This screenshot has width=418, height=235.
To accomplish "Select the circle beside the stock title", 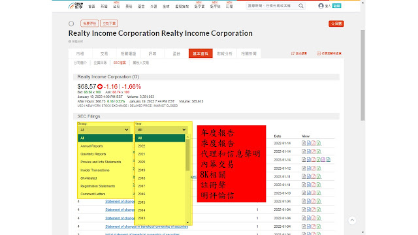I will point(71,23).
